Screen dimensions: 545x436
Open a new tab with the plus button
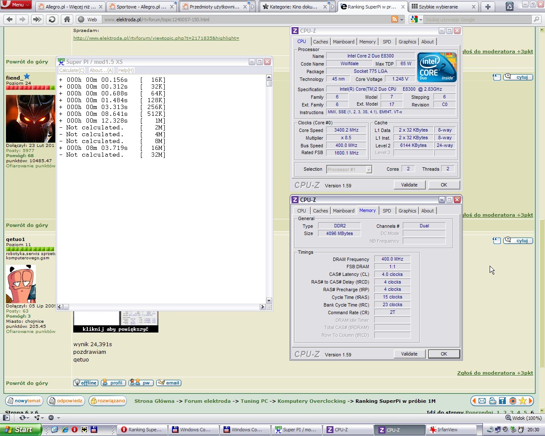coord(488,6)
